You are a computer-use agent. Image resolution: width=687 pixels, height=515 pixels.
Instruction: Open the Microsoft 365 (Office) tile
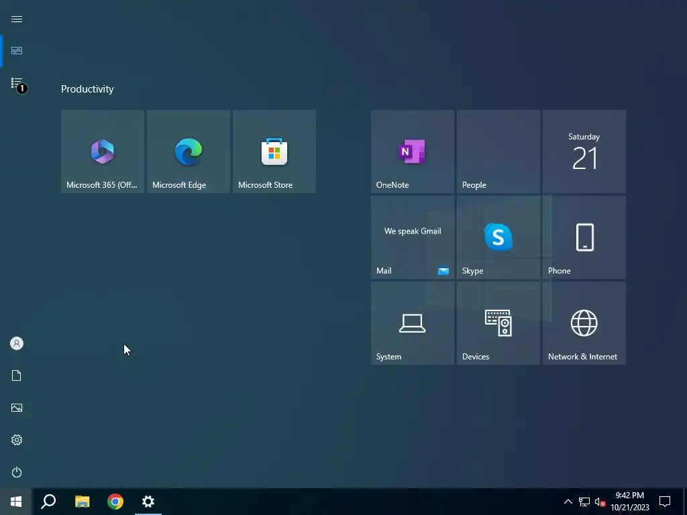click(x=103, y=152)
